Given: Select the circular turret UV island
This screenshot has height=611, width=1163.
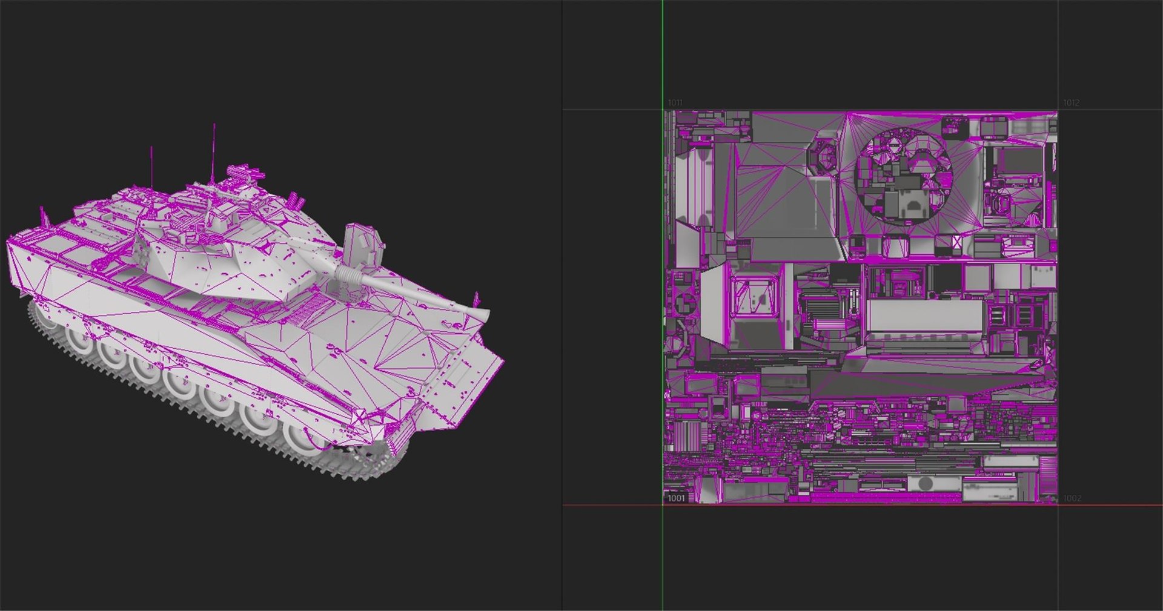Looking at the screenshot, I should point(903,176).
